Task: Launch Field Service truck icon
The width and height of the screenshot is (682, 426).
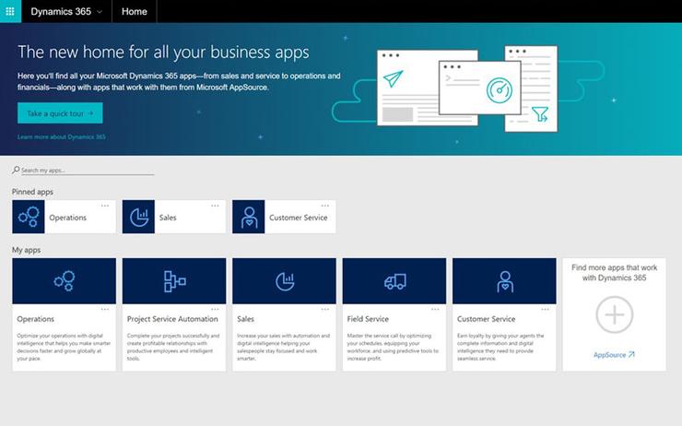Action: coord(394,281)
